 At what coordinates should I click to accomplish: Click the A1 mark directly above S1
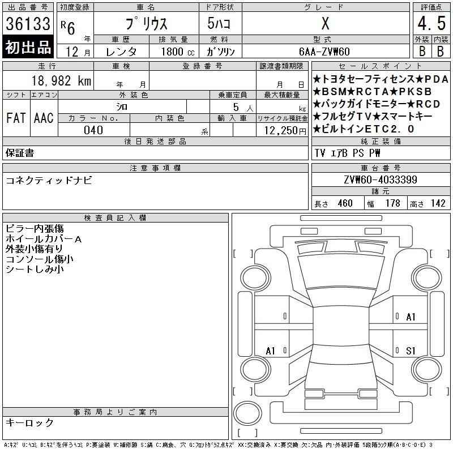point(411,317)
